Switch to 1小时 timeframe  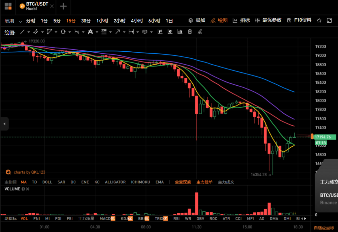point(102,21)
